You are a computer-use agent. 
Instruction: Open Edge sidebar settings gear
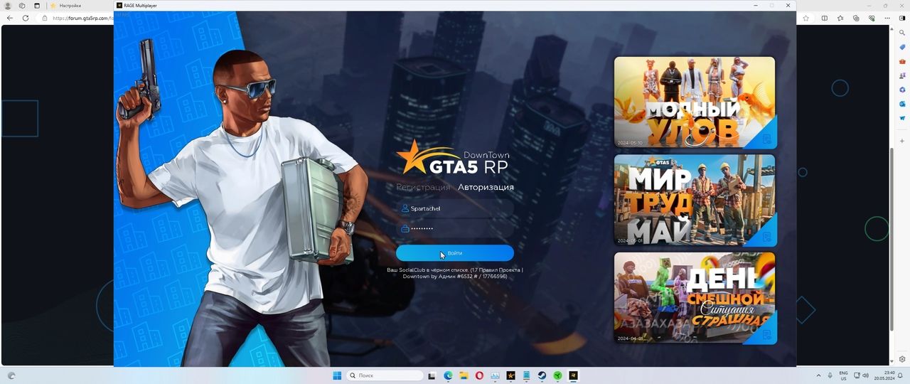902,359
